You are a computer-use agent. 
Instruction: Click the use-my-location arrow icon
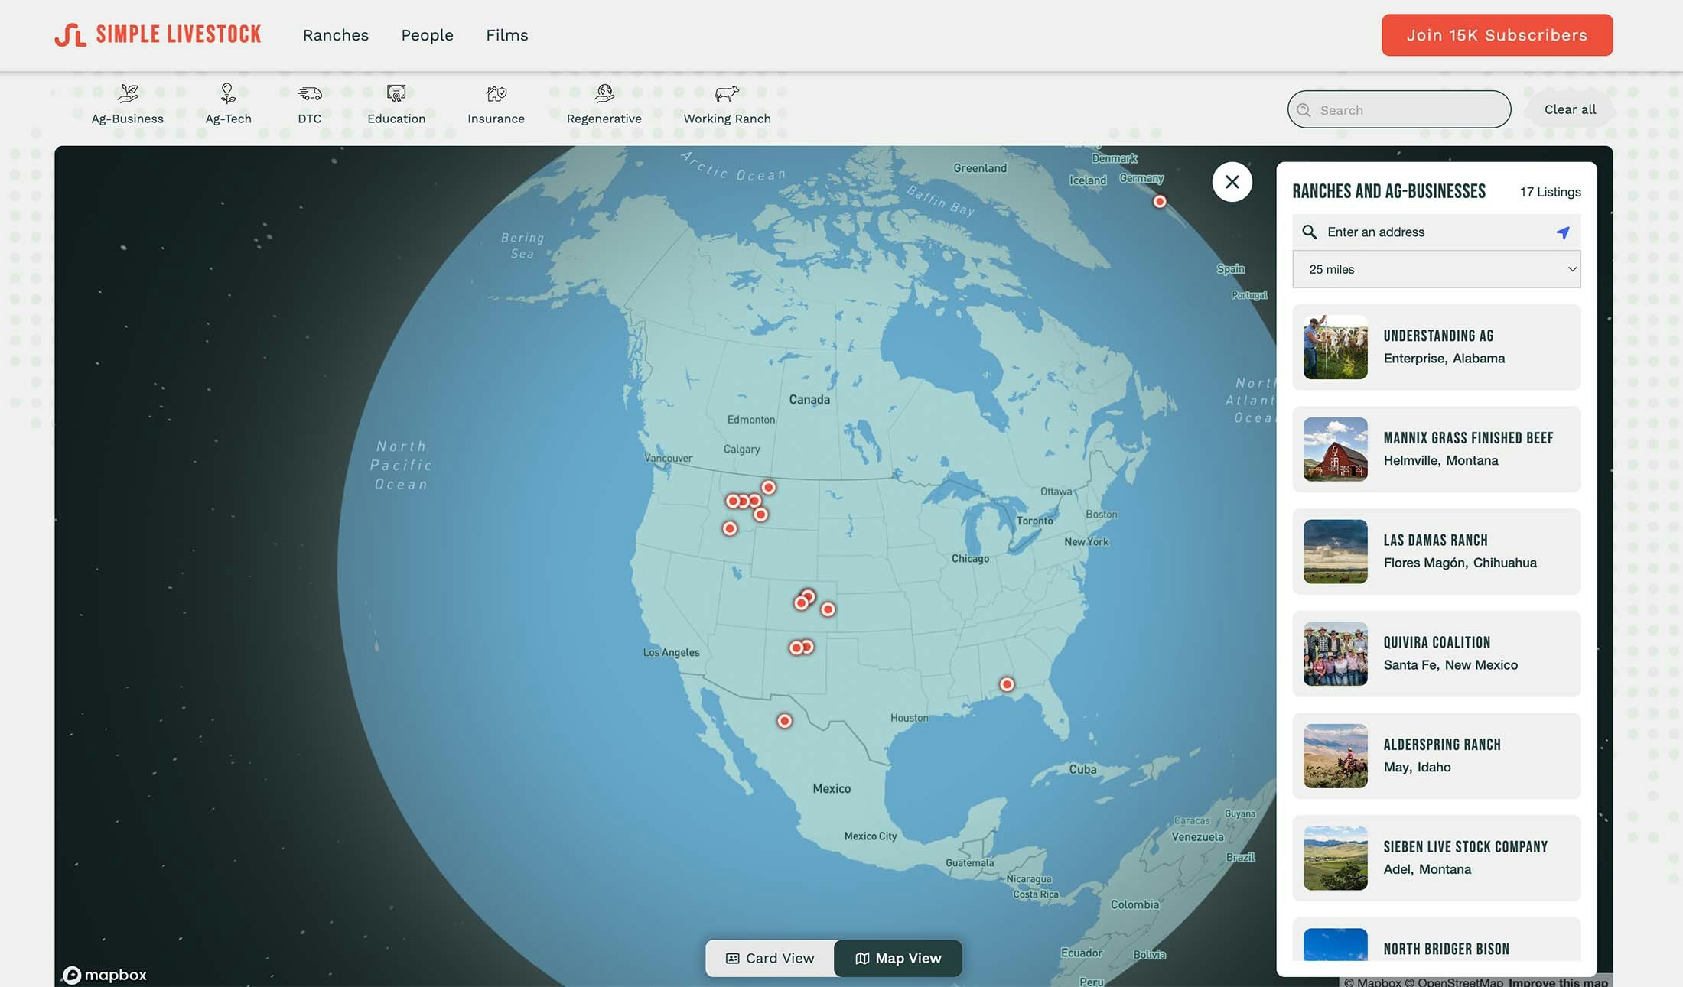point(1563,232)
